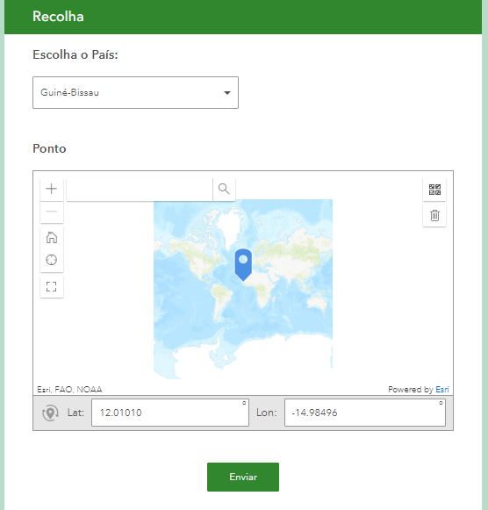Zoom in the map with plus button
The image size is (488, 510).
(52, 189)
